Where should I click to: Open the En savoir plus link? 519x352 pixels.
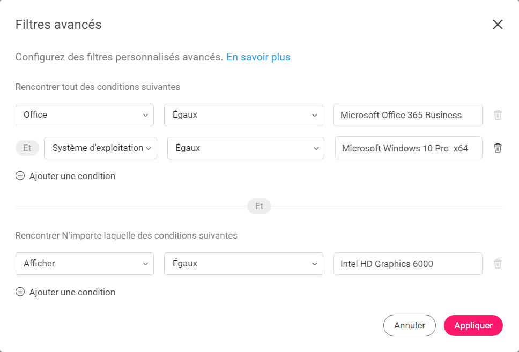tap(258, 57)
